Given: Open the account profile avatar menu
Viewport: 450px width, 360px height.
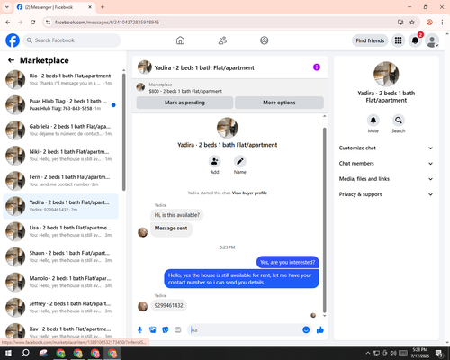Looking at the screenshot, I should pos(432,40).
